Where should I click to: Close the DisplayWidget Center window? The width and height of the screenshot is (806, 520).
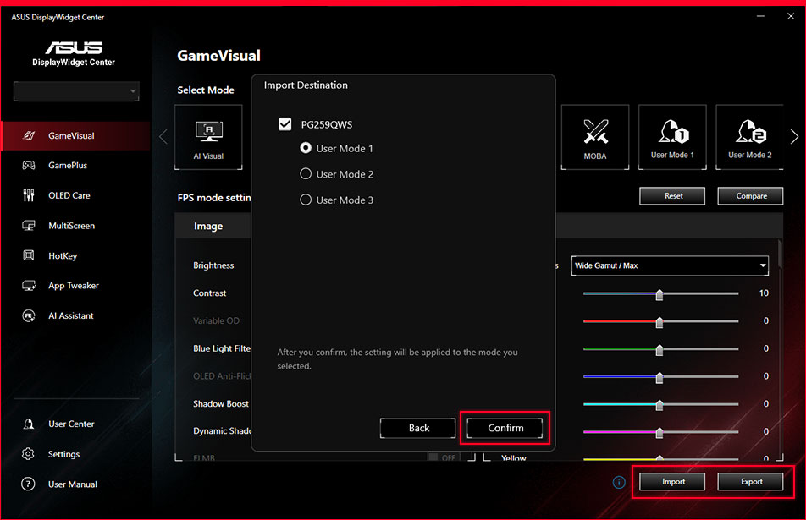pos(791,16)
